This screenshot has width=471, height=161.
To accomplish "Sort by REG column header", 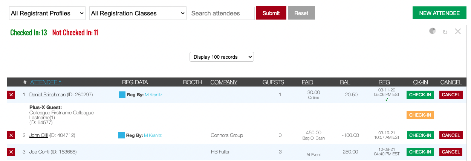I will tap(384, 82).
